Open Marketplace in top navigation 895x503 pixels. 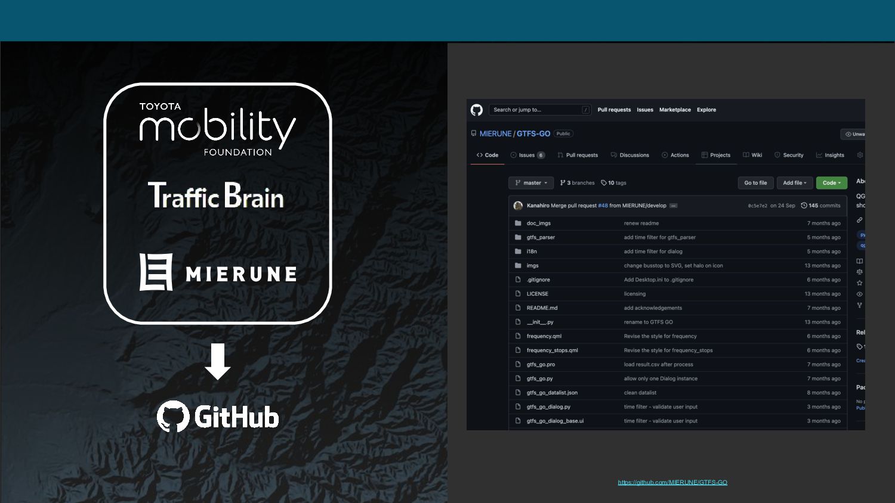(x=675, y=110)
